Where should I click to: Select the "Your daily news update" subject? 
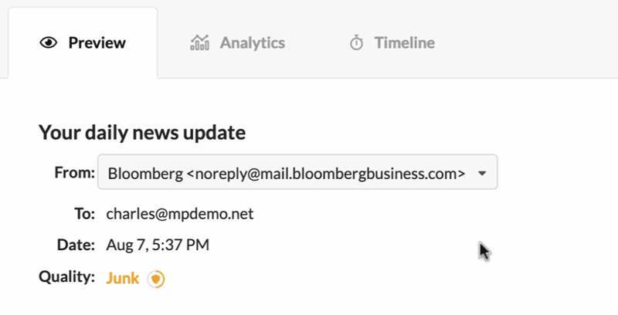click(142, 133)
